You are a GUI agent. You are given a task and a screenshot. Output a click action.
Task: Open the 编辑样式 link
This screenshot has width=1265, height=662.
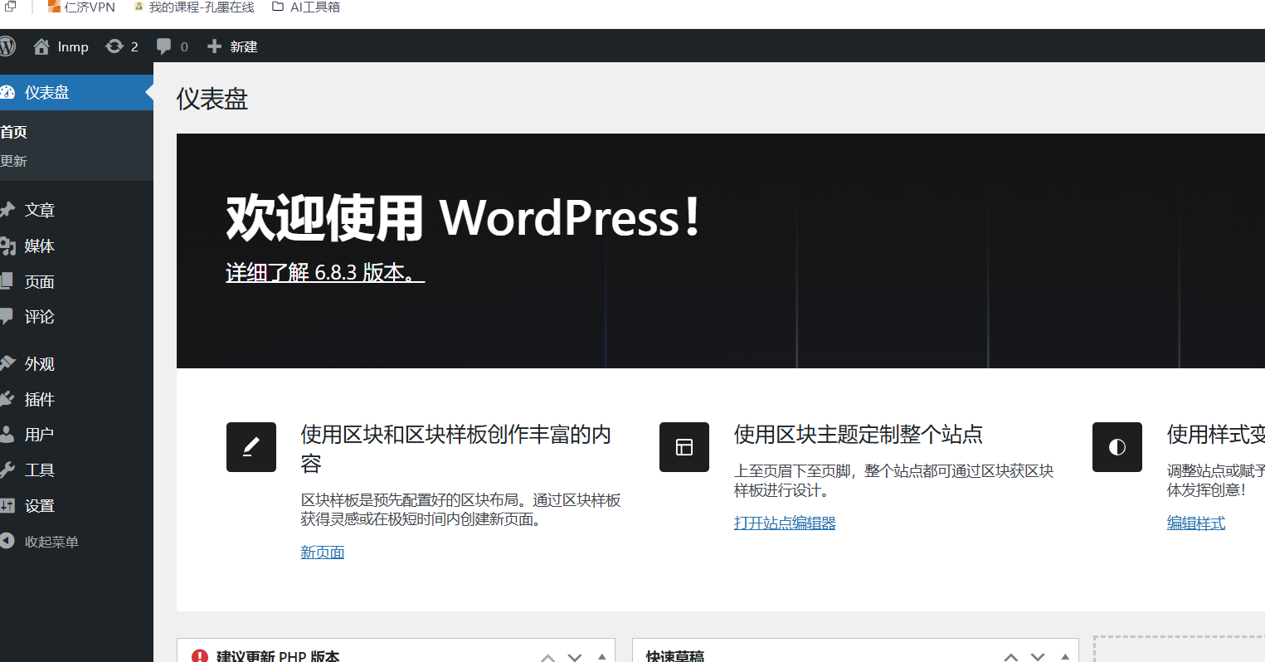coord(1196,523)
